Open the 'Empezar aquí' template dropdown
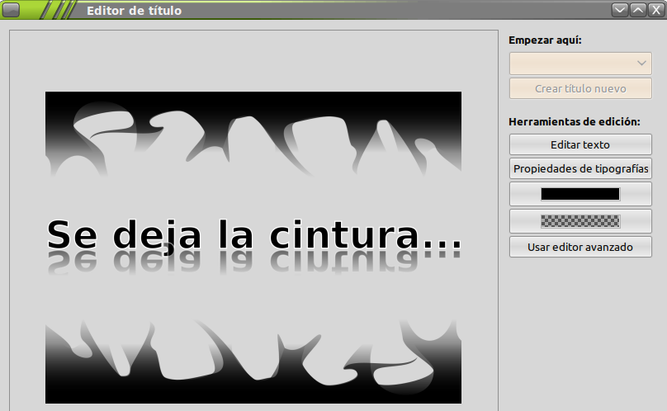Viewport: 667px width, 411px height. 580,64
